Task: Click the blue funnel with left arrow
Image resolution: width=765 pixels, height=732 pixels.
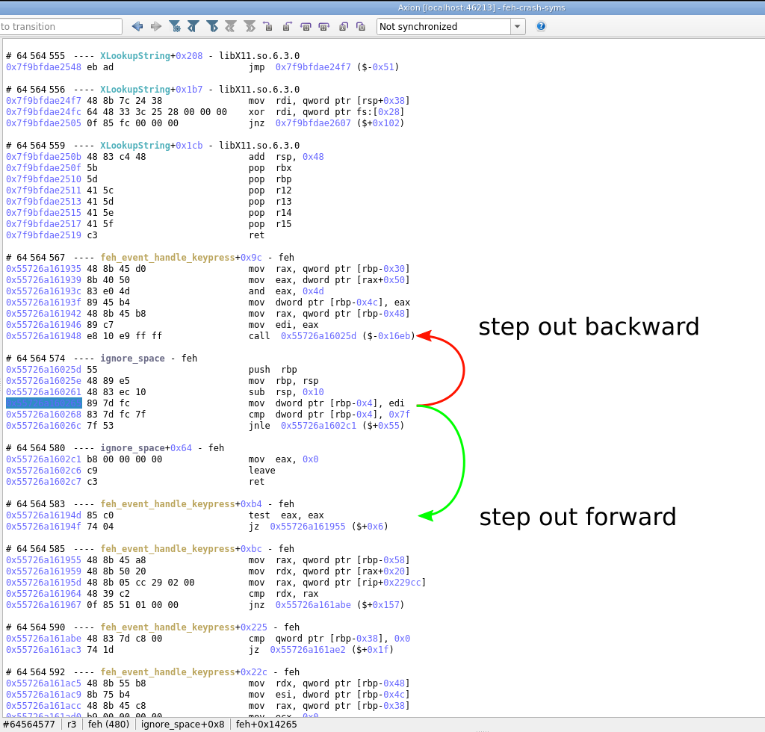Action: [193, 26]
